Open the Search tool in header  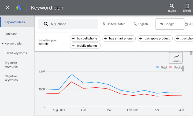point(172,8)
